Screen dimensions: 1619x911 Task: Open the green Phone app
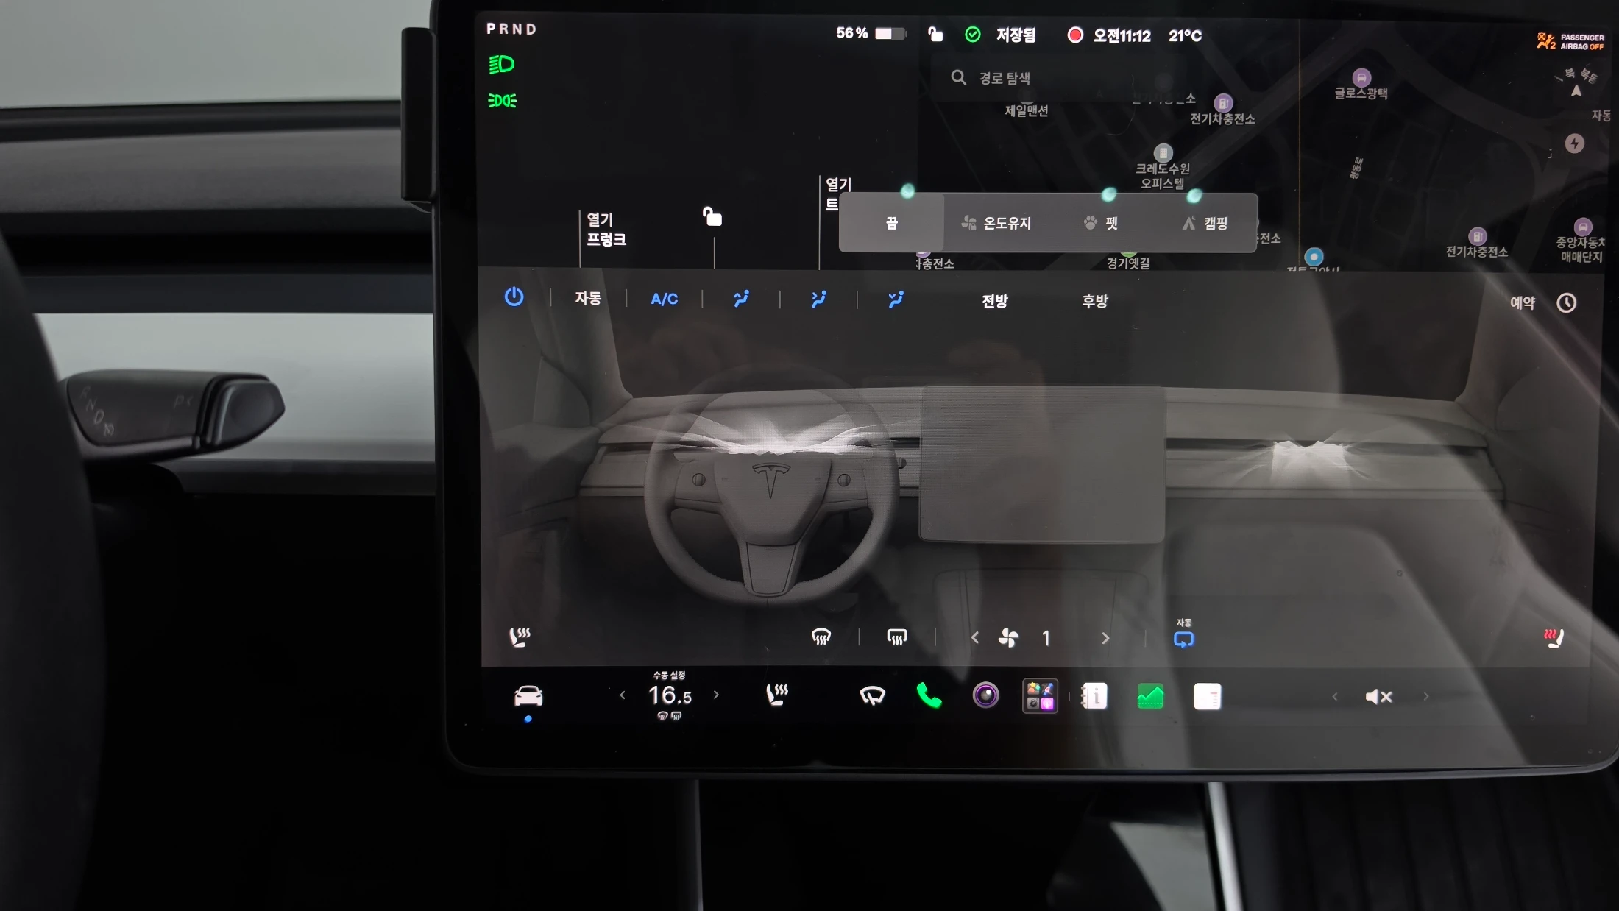tap(929, 695)
